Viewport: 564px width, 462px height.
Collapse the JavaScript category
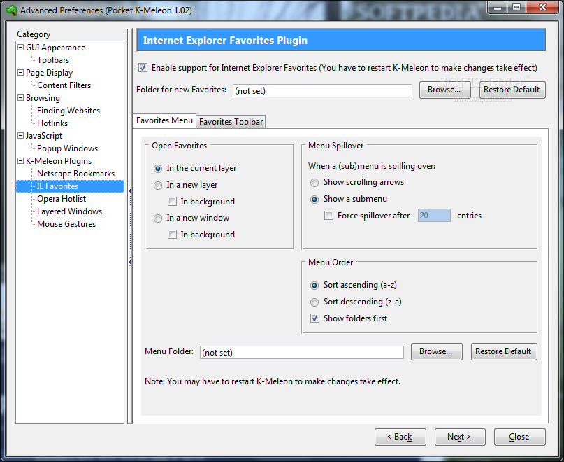pos(21,136)
